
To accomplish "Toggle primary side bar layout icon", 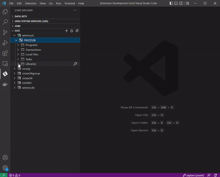I will point(171,3).
